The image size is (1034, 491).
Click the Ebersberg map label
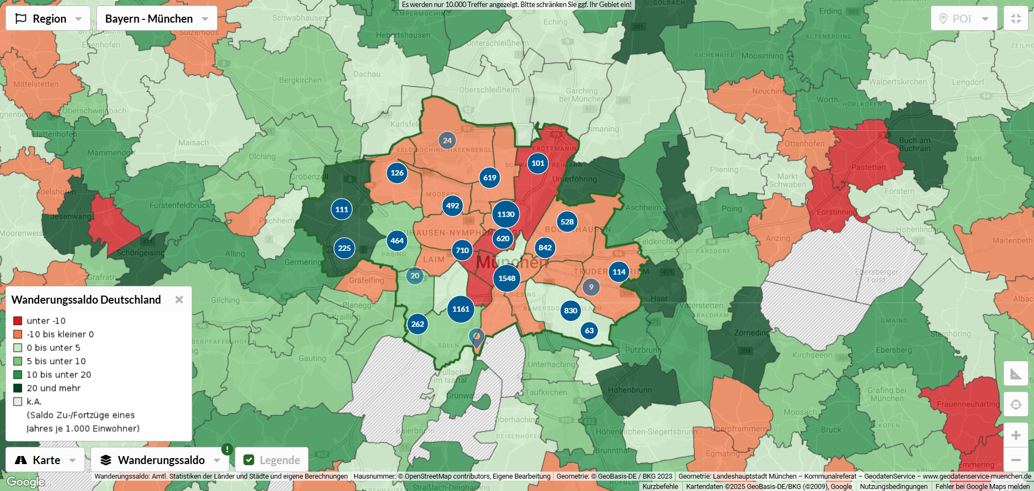click(894, 350)
